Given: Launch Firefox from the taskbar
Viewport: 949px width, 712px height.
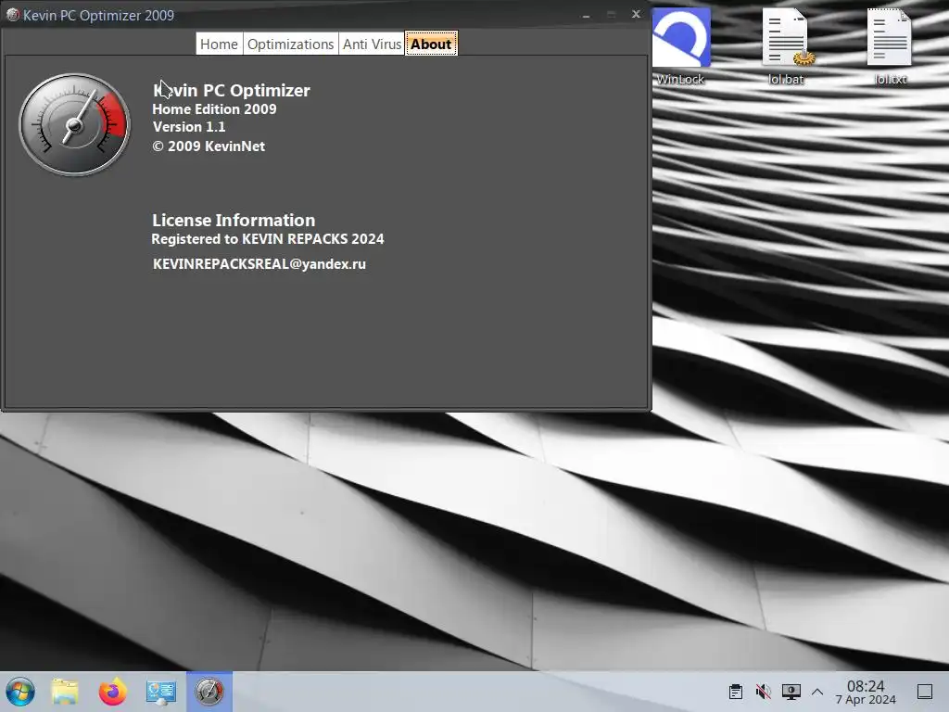Looking at the screenshot, I should tap(112, 692).
